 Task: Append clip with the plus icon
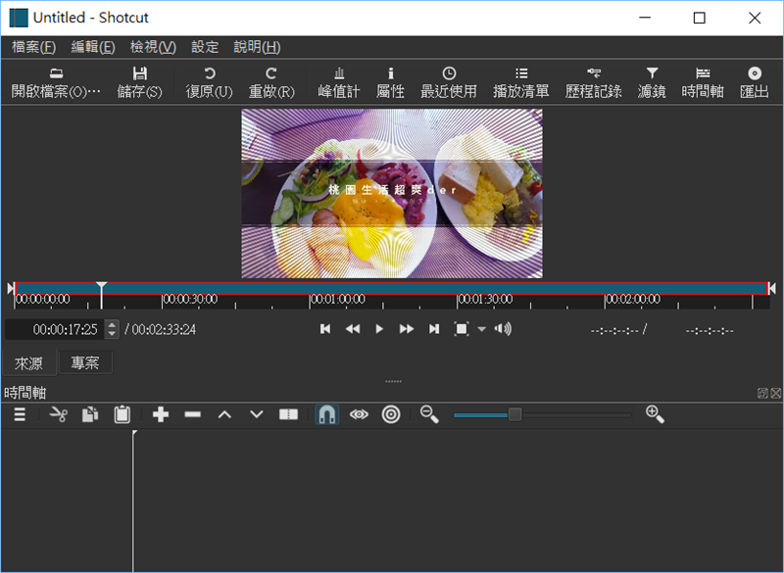coord(161,414)
